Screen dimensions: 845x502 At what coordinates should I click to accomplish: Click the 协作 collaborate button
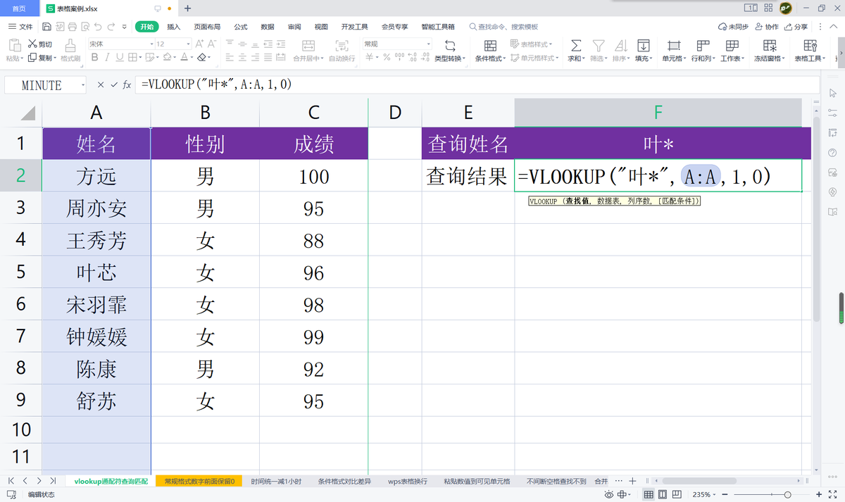pos(766,27)
